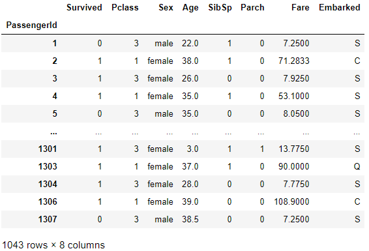Click the Fare column header

click(x=301, y=8)
